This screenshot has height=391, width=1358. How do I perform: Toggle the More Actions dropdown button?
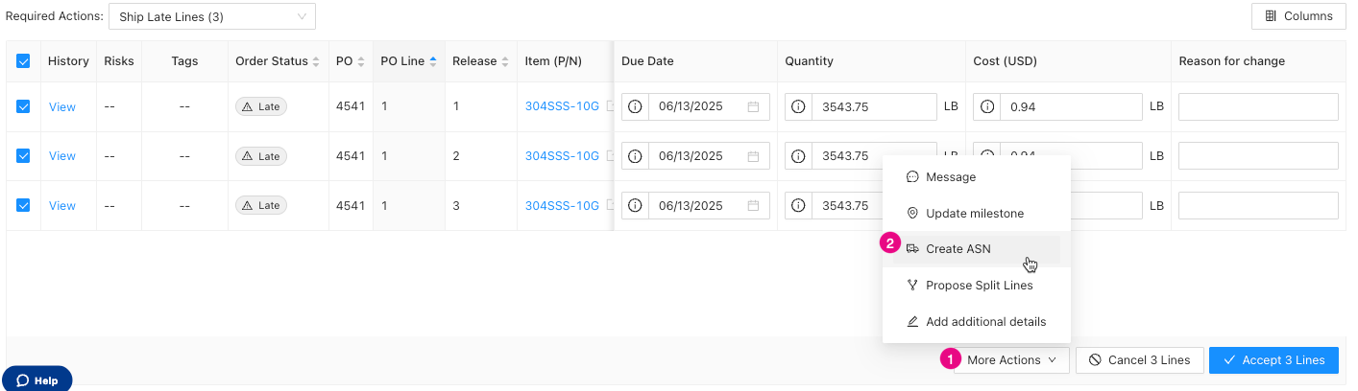tap(1012, 360)
